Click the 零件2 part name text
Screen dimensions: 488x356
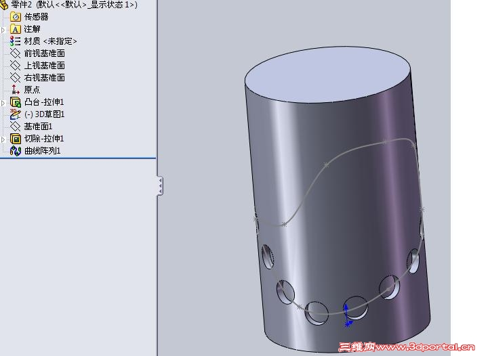[21, 4]
